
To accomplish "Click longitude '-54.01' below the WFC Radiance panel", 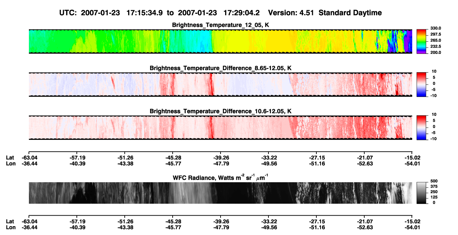I will click(x=412, y=228).
